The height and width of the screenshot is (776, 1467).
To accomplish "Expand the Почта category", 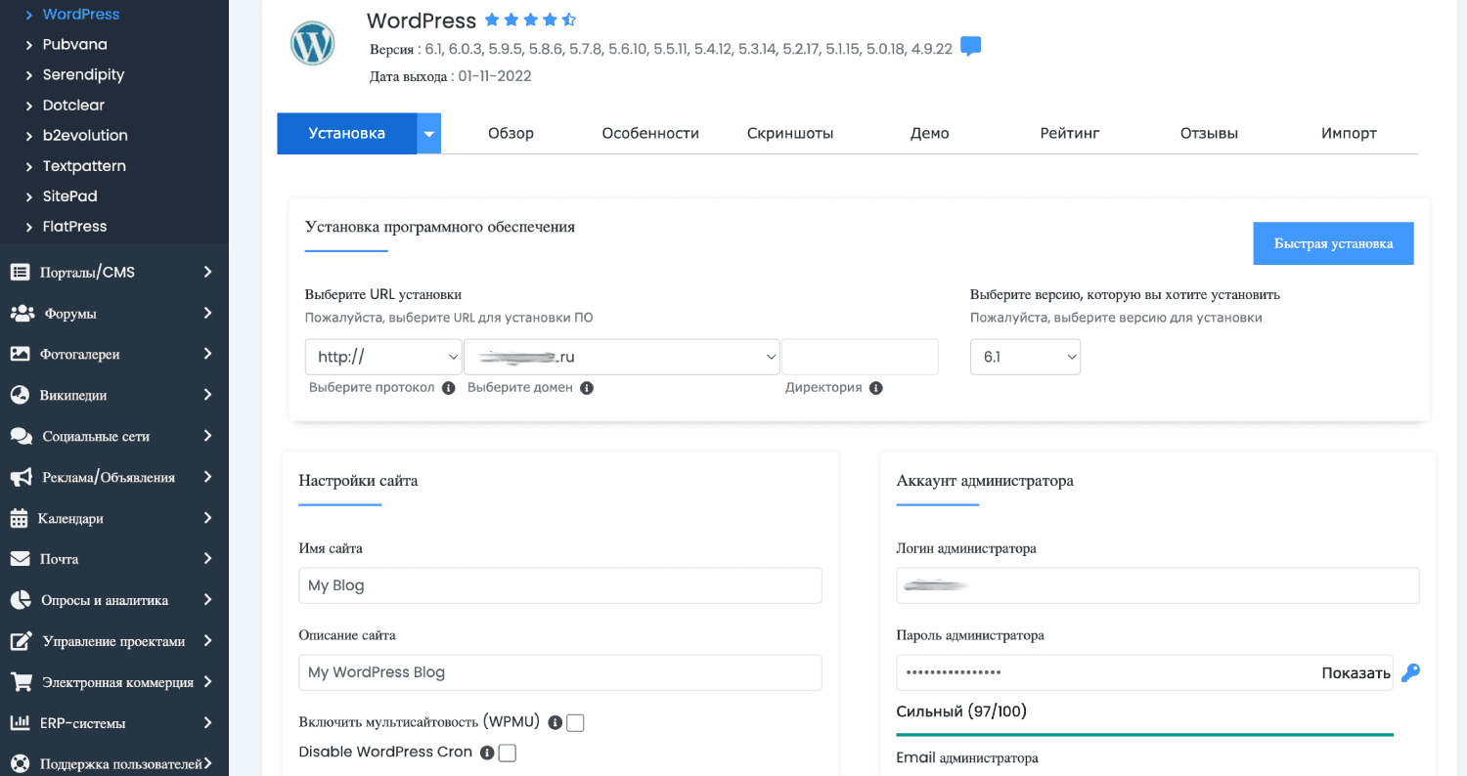I will 207,559.
